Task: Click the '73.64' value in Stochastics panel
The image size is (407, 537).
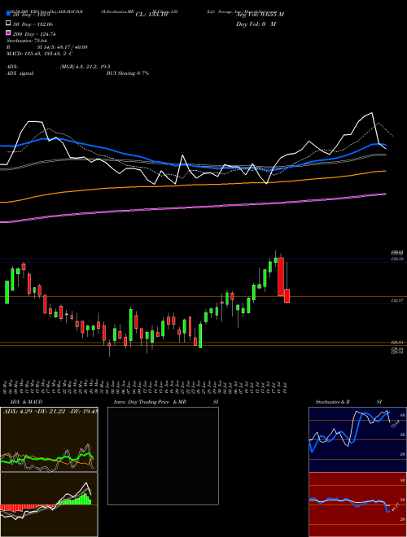Action: click(395, 424)
